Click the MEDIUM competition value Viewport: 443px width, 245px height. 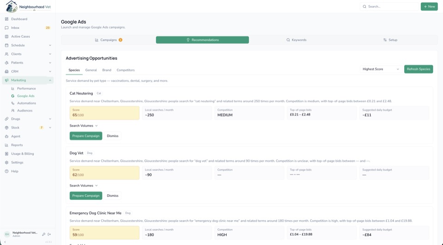[x=225, y=115]
